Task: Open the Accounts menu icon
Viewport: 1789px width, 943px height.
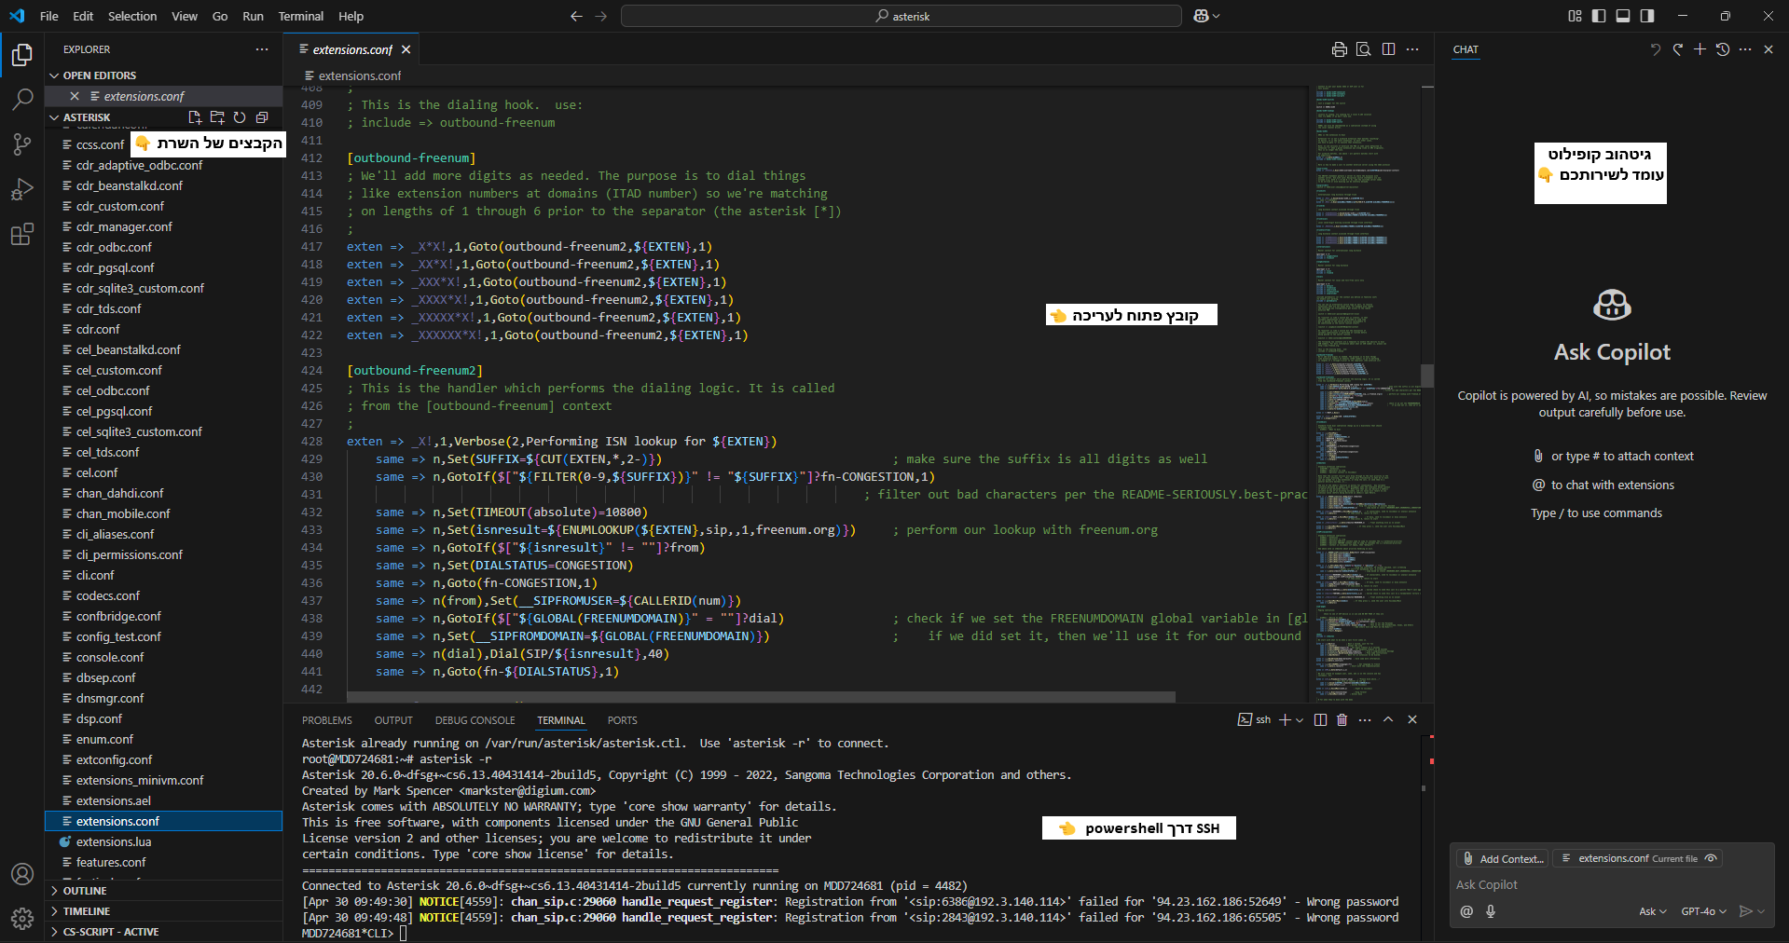Action: [22, 874]
